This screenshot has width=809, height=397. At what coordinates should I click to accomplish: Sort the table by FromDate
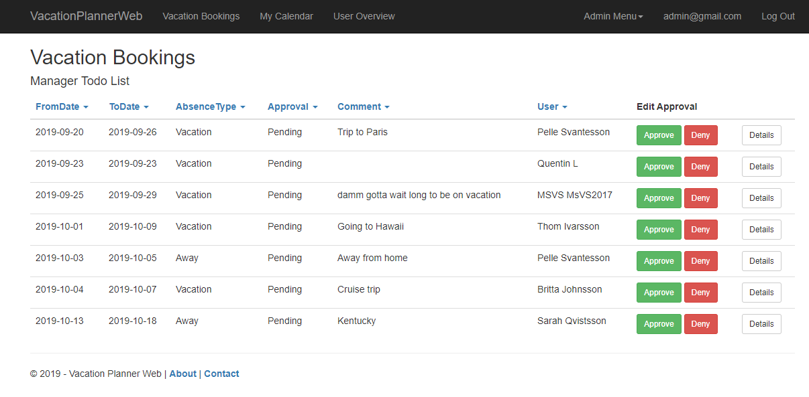pyautogui.click(x=62, y=106)
